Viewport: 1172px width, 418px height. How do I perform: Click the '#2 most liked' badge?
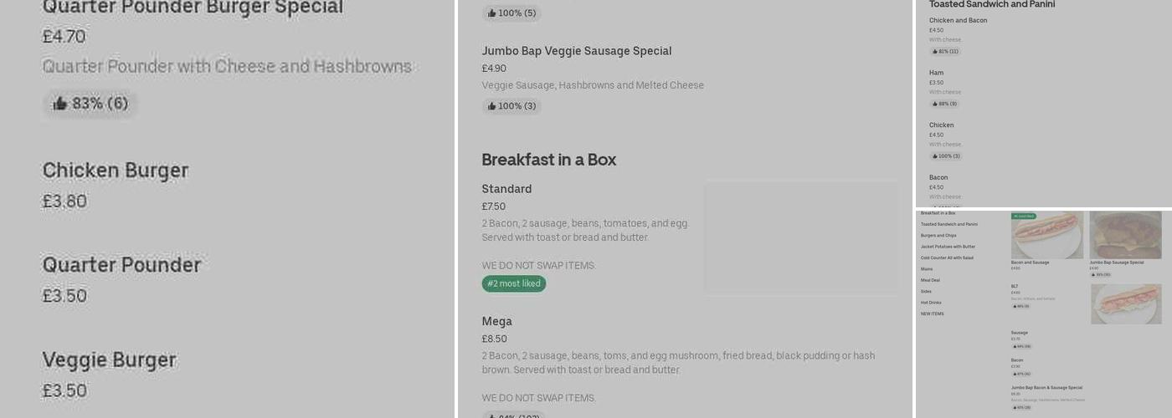coord(513,284)
